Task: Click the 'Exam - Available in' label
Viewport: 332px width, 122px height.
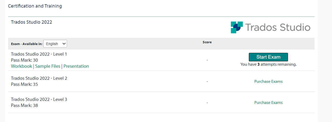Action: pyautogui.click(x=27, y=44)
